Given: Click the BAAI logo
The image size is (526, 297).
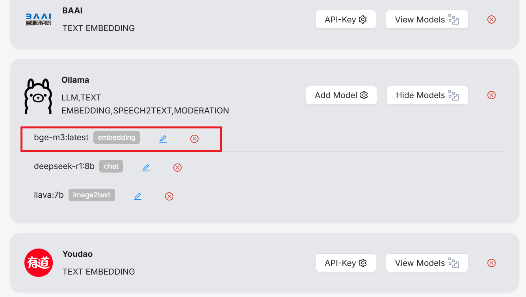Looking at the screenshot, I should coord(39,19).
